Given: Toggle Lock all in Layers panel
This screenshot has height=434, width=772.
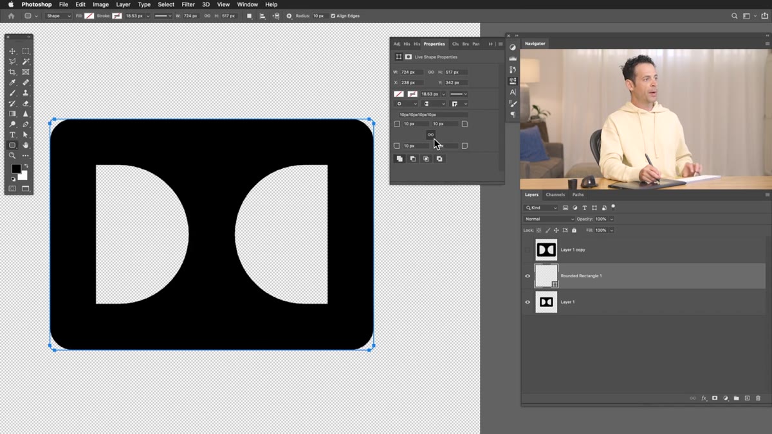Looking at the screenshot, I should pyautogui.click(x=574, y=230).
